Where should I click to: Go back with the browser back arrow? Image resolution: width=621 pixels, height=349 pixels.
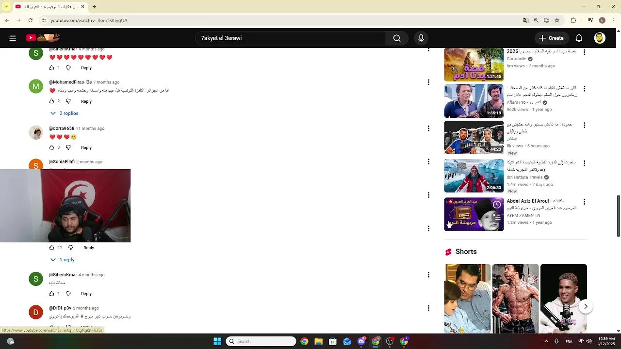click(x=7, y=20)
